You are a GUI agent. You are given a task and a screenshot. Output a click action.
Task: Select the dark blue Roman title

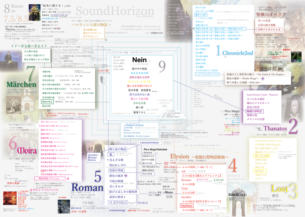point(87,188)
